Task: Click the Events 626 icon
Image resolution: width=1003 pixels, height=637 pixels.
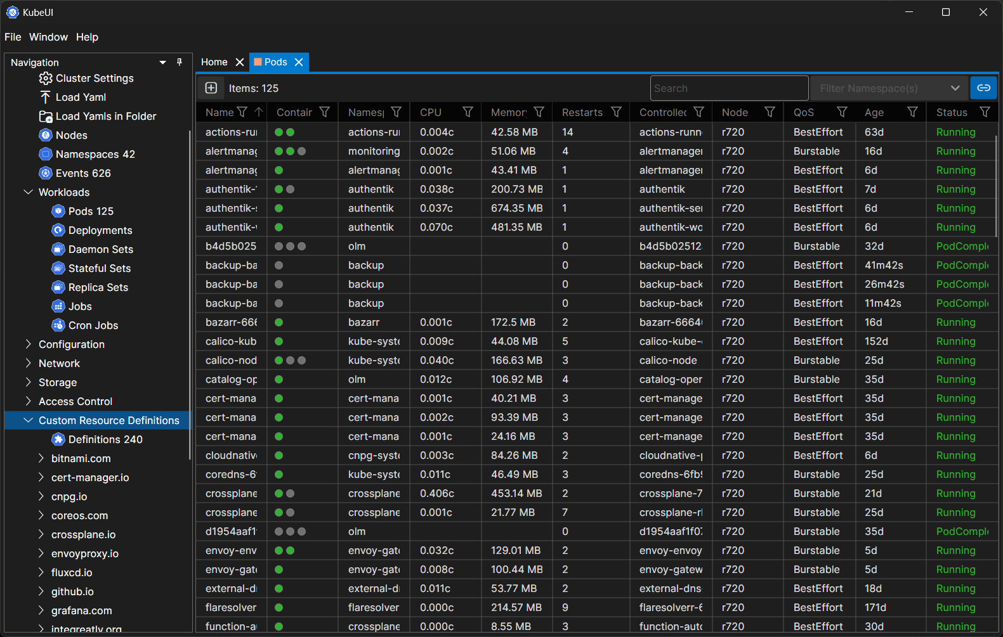Action: pyautogui.click(x=46, y=173)
